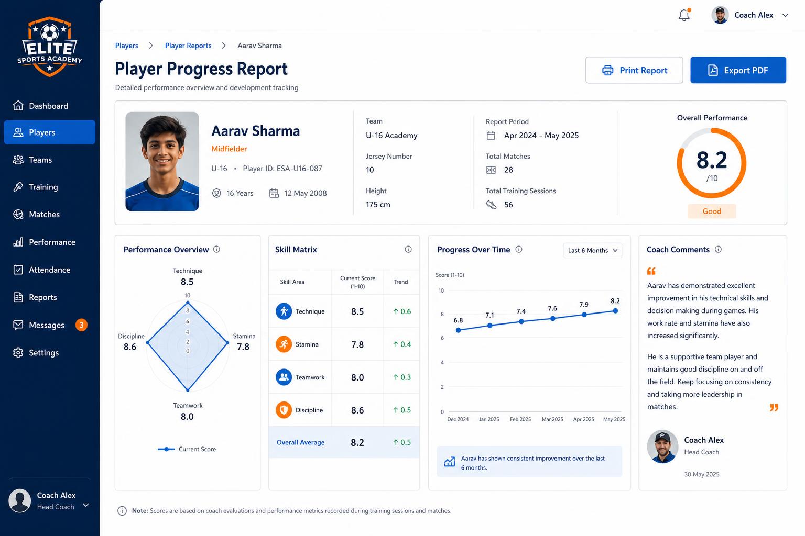This screenshot has height=536, width=805.
Task: Click the pitch icon beside Total Matches 28
Action: tap(491, 170)
